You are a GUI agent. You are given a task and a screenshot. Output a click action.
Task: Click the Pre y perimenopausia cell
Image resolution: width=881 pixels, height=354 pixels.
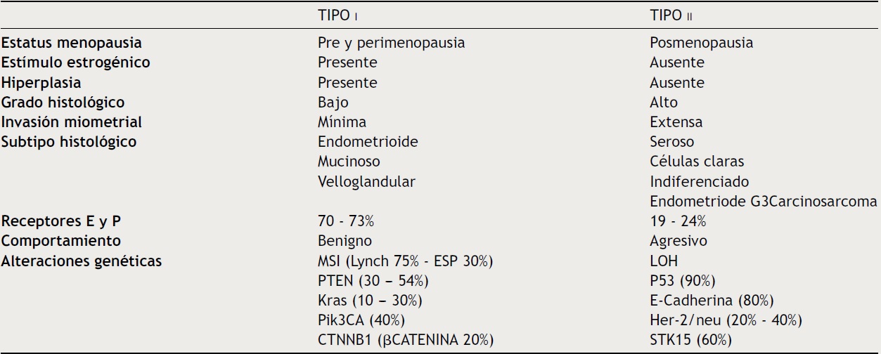pyautogui.click(x=391, y=42)
